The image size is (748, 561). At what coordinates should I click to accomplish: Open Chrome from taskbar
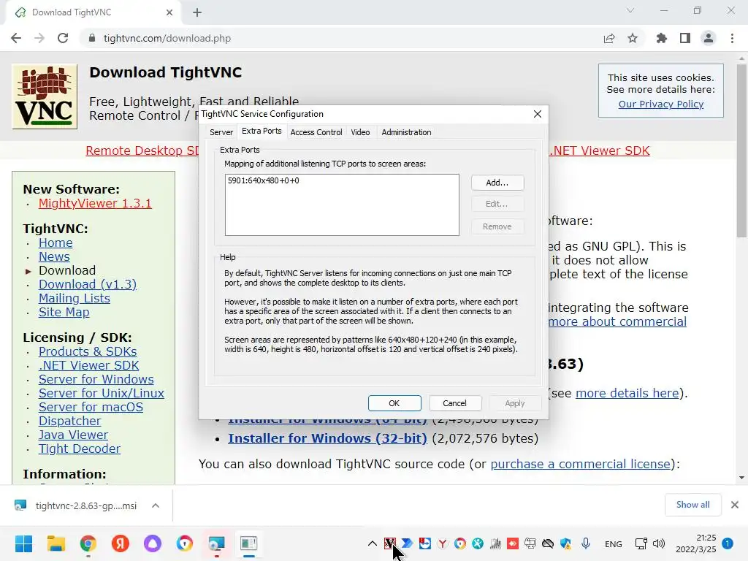88,543
